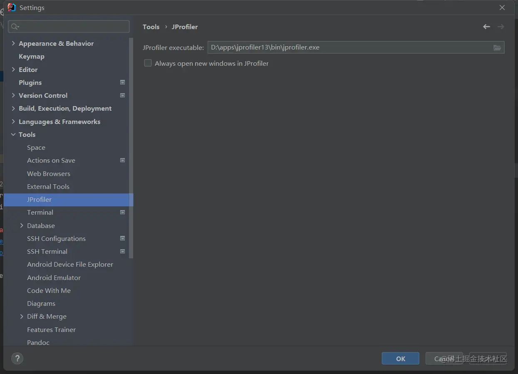Click the settings tree scrollbar
Image resolution: width=518 pixels, height=374 pixels.
coord(131,148)
